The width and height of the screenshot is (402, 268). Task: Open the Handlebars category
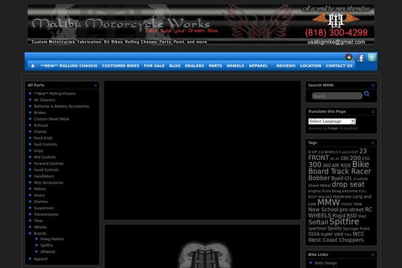[x=44, y=176]
